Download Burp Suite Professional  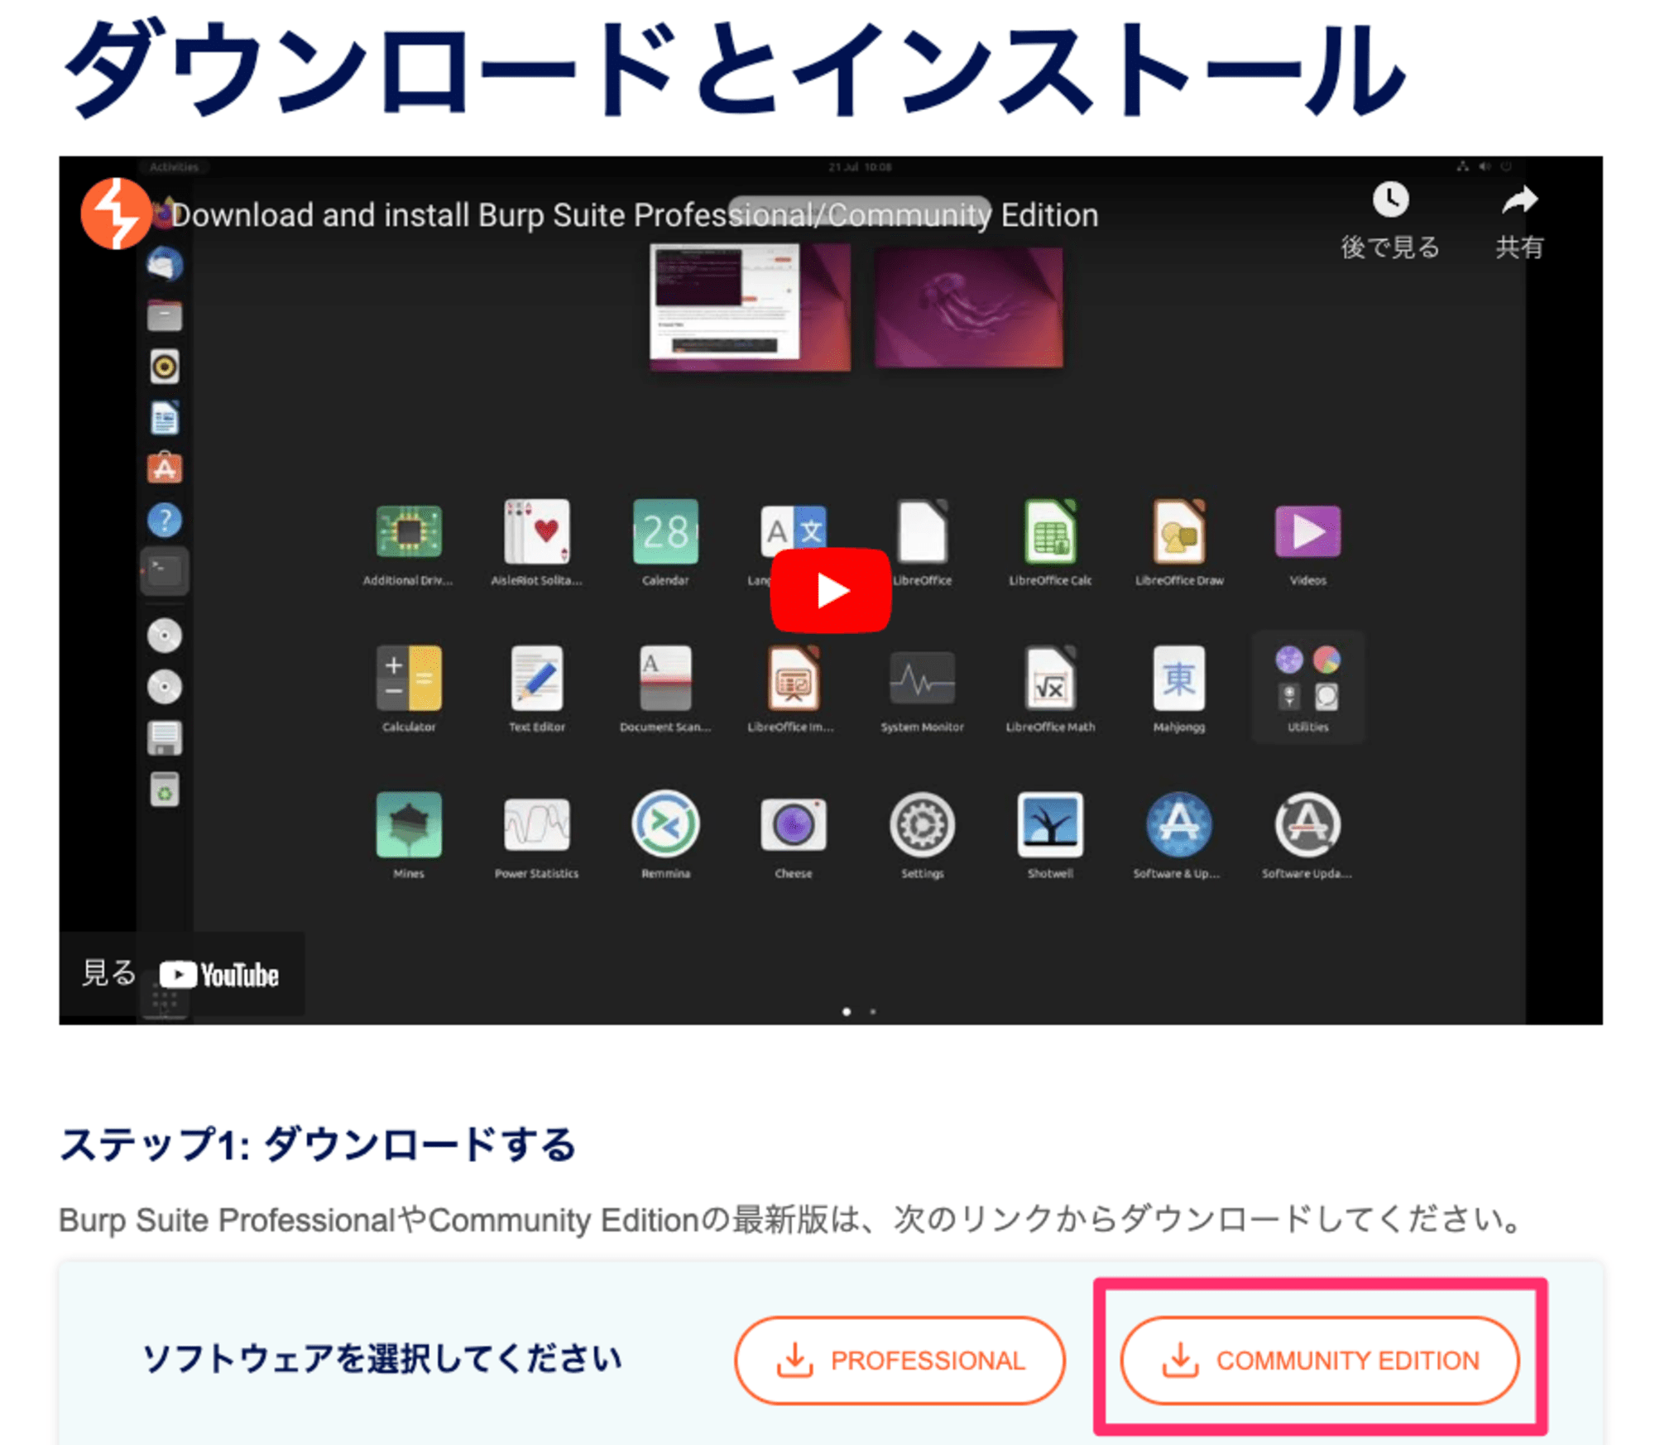point(899,1360)
